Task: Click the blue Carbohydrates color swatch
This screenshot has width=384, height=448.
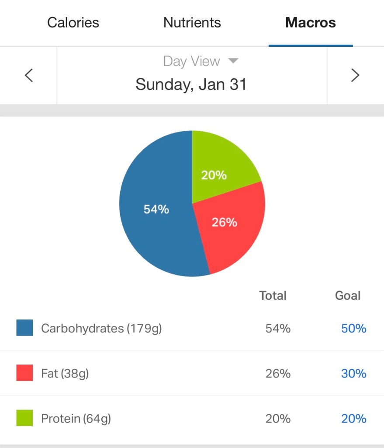Action: click(24, 328)
